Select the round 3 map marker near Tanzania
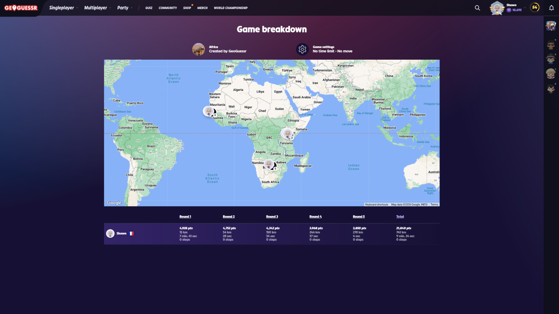Image resolution: width=559 pixels, height=314 pixels. [x=287, y=133]
